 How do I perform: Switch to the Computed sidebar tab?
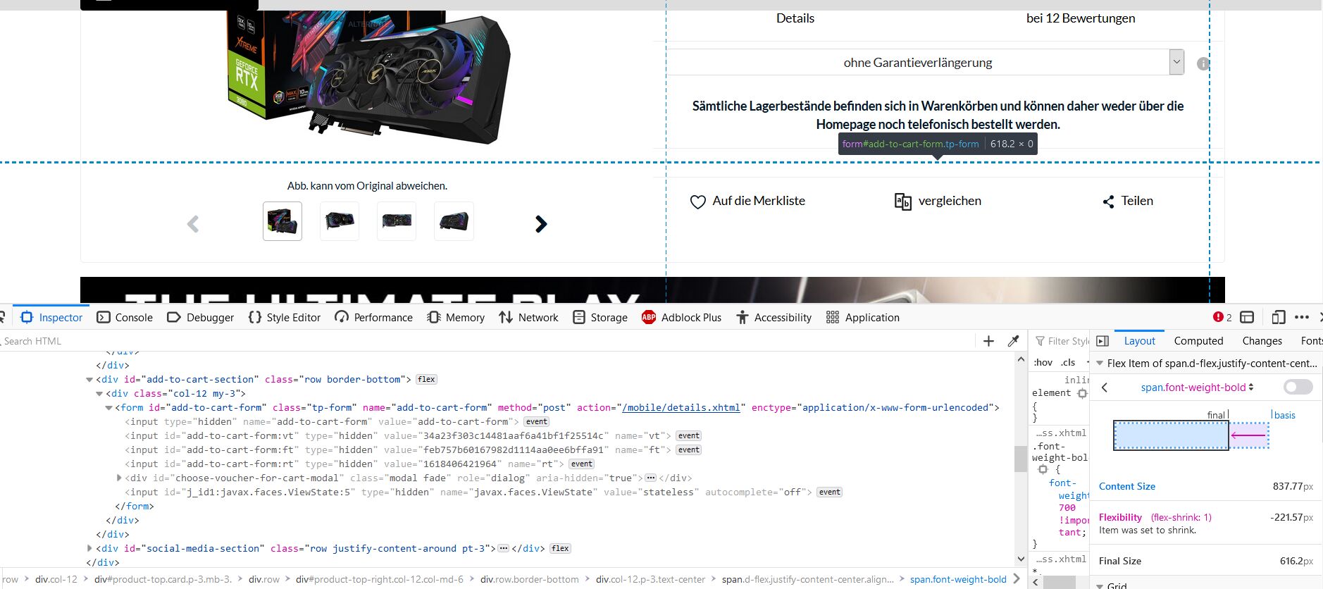coord(1198,341)
